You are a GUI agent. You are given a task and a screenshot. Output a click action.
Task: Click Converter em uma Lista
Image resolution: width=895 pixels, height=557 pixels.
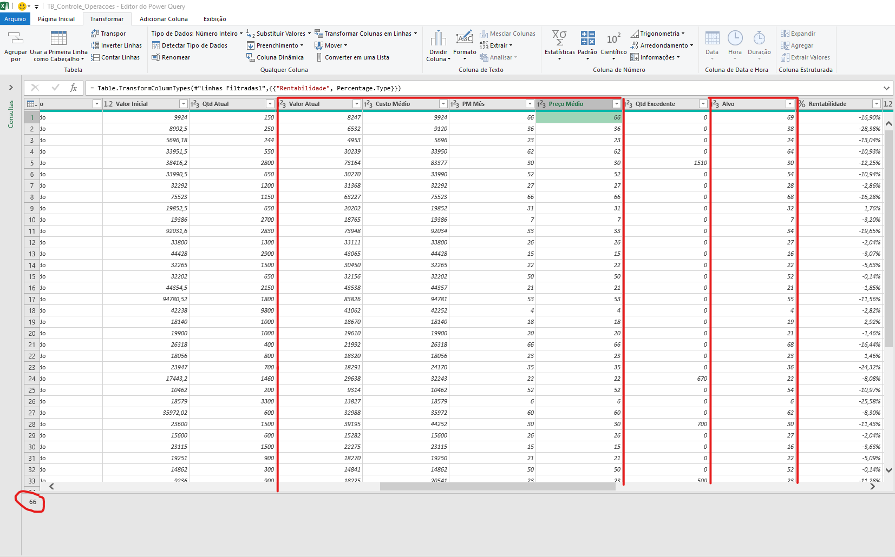point(352,57)
